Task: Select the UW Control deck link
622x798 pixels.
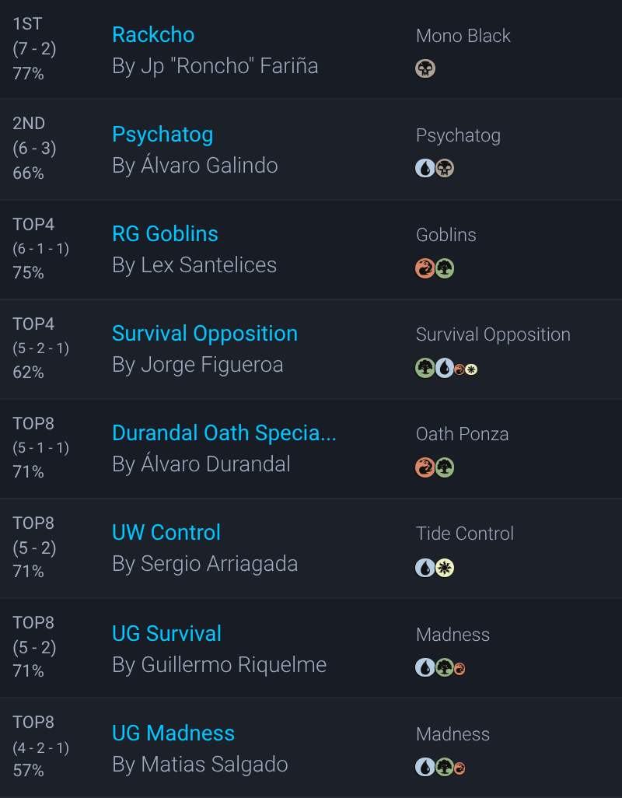Action: point(166,532)
